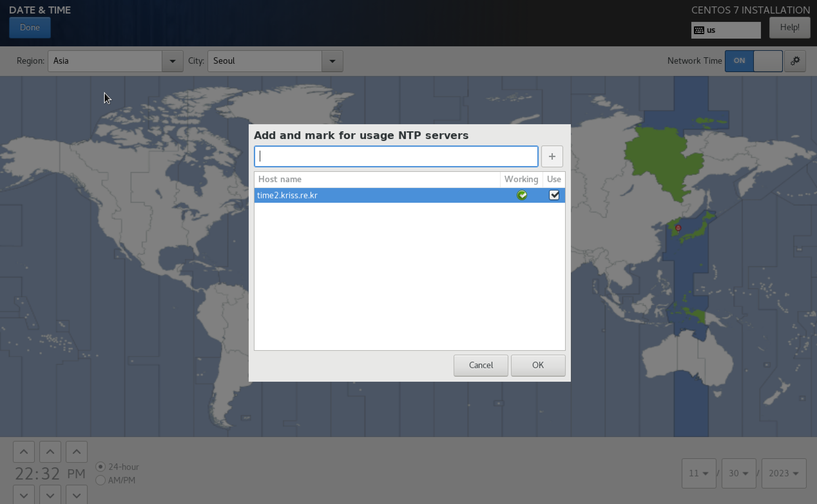Open the year dropdown showing 2023

783,473
